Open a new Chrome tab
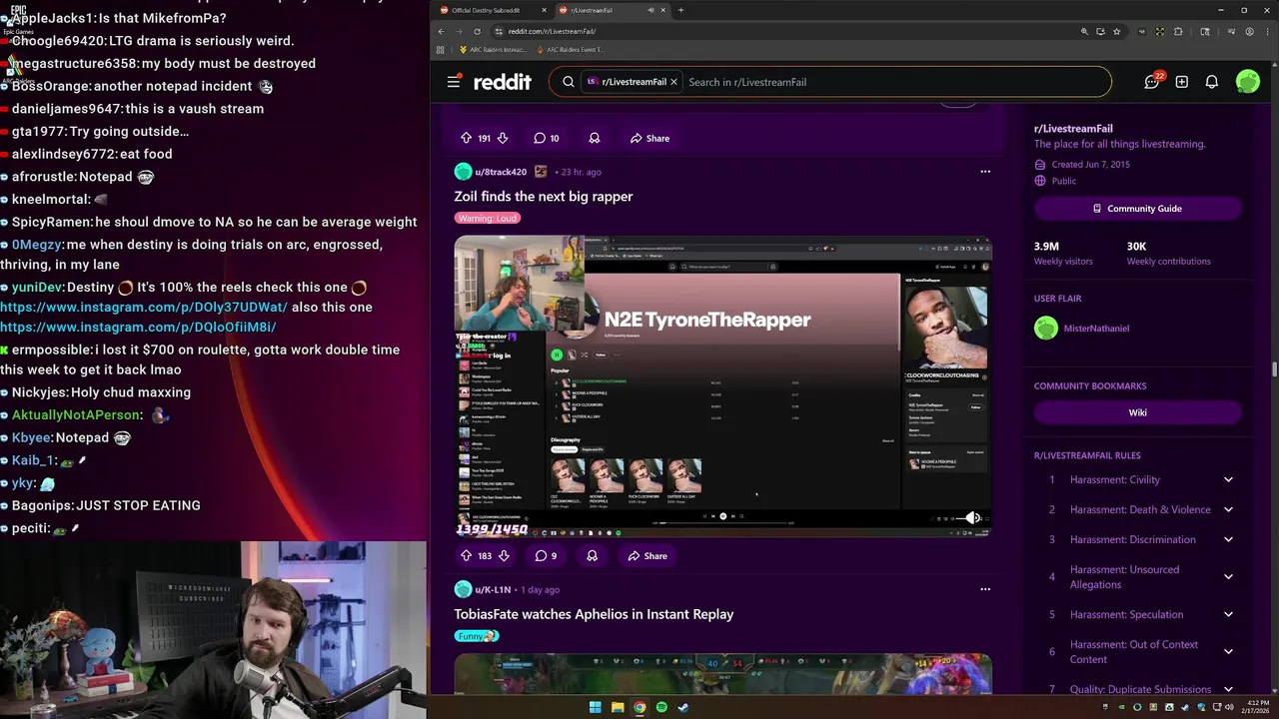This screenshot has width=1279, height=719. (x=680, y=10)
